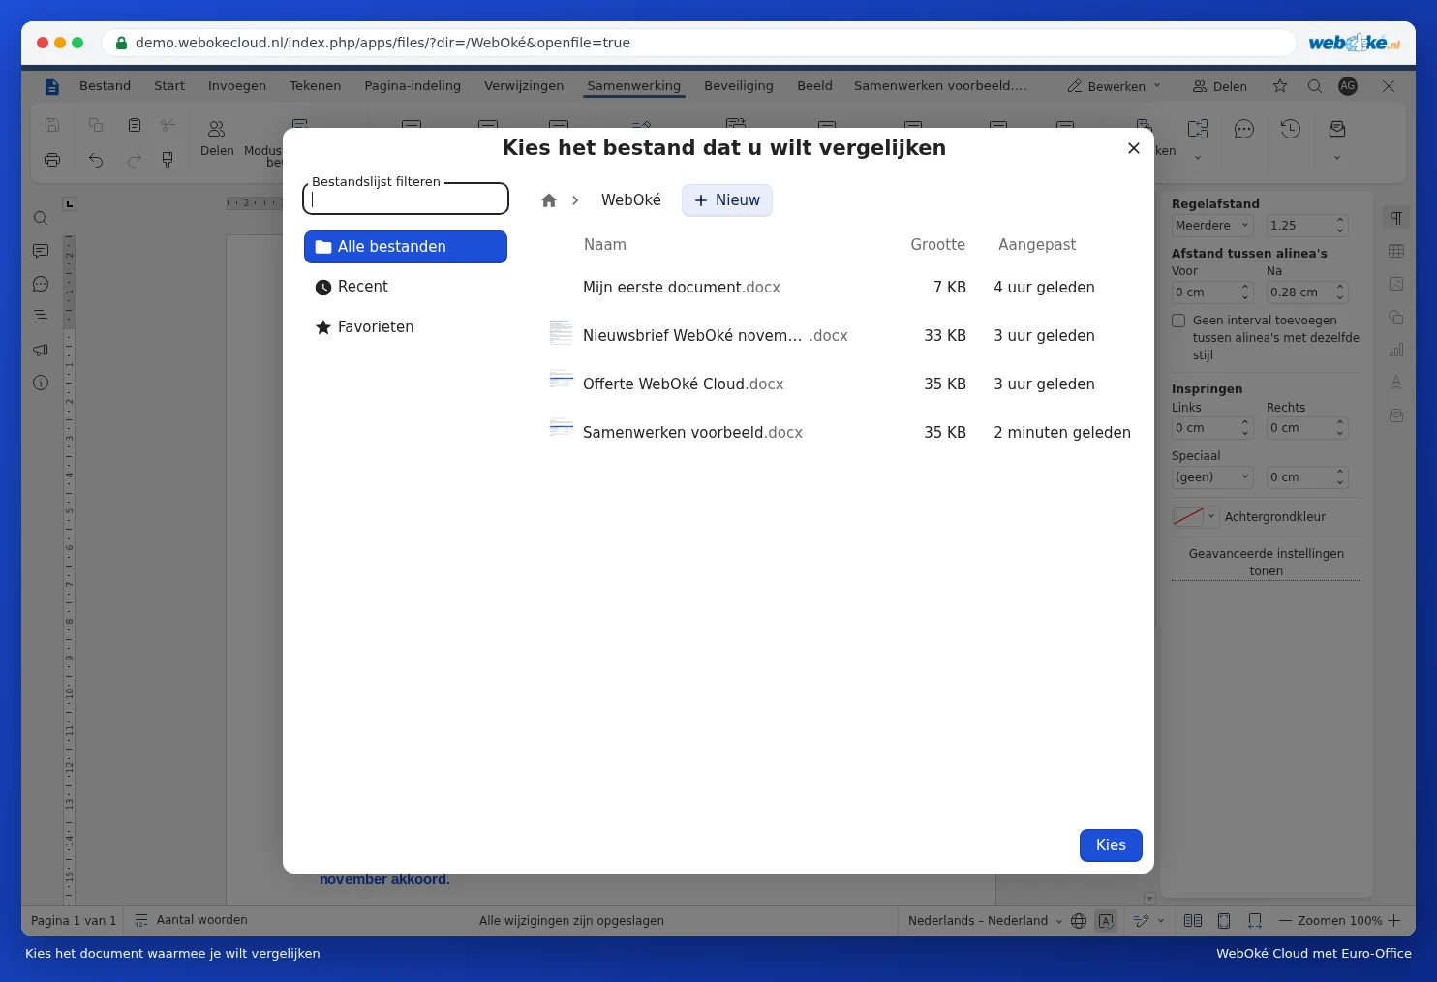
Task: Switch to Beveiliging tab
Action: pyautogui.click(x=739, y=86)
